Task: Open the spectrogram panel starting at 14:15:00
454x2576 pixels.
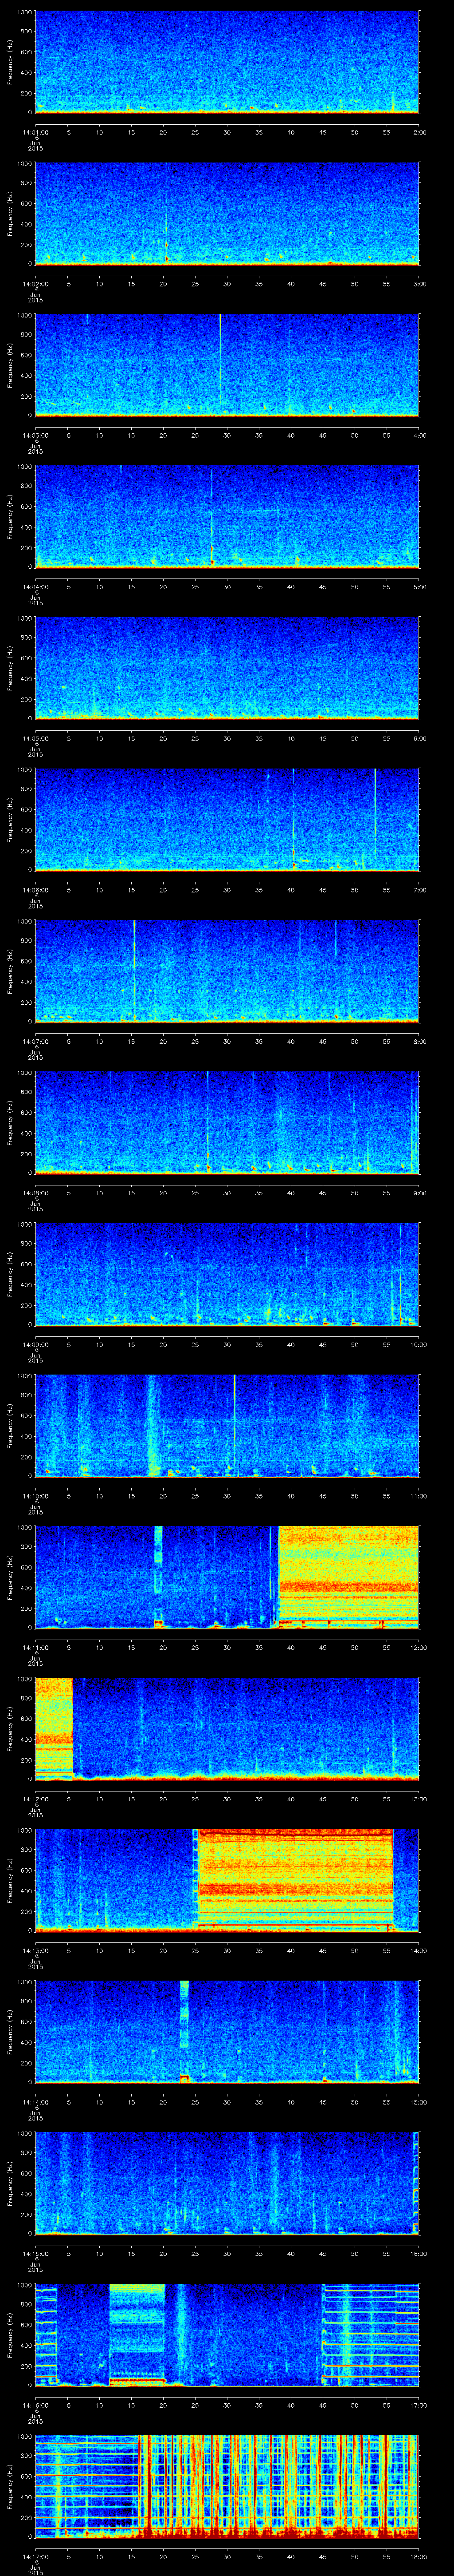Action: point(227,2182)
